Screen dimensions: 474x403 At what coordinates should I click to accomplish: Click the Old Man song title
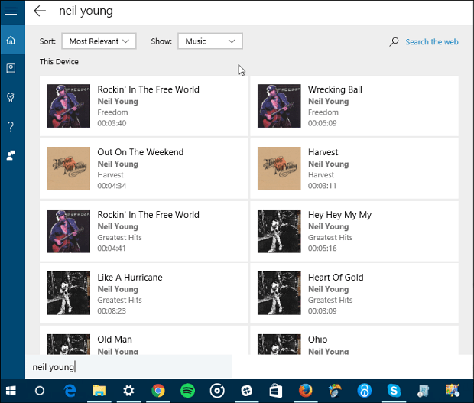115,340
